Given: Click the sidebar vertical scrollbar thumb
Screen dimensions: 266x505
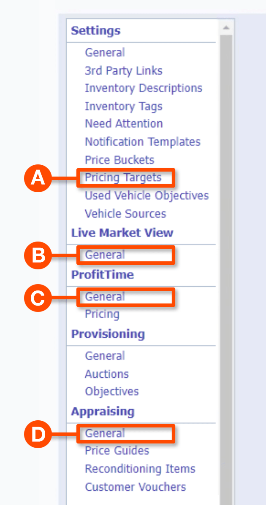Looking at the screenshot, I should 226,253.
